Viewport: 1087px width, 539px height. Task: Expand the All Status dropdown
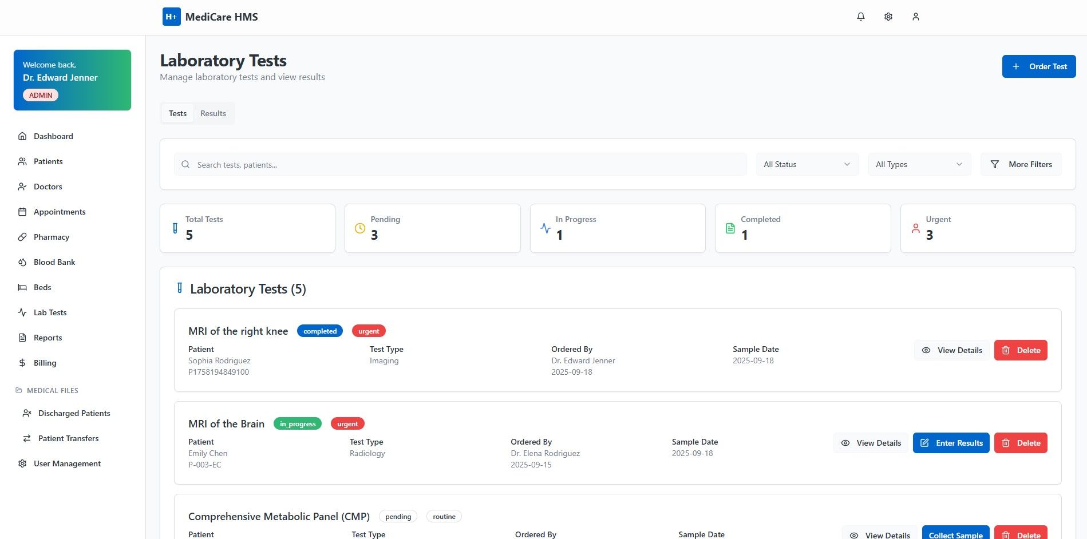point(807,164)
